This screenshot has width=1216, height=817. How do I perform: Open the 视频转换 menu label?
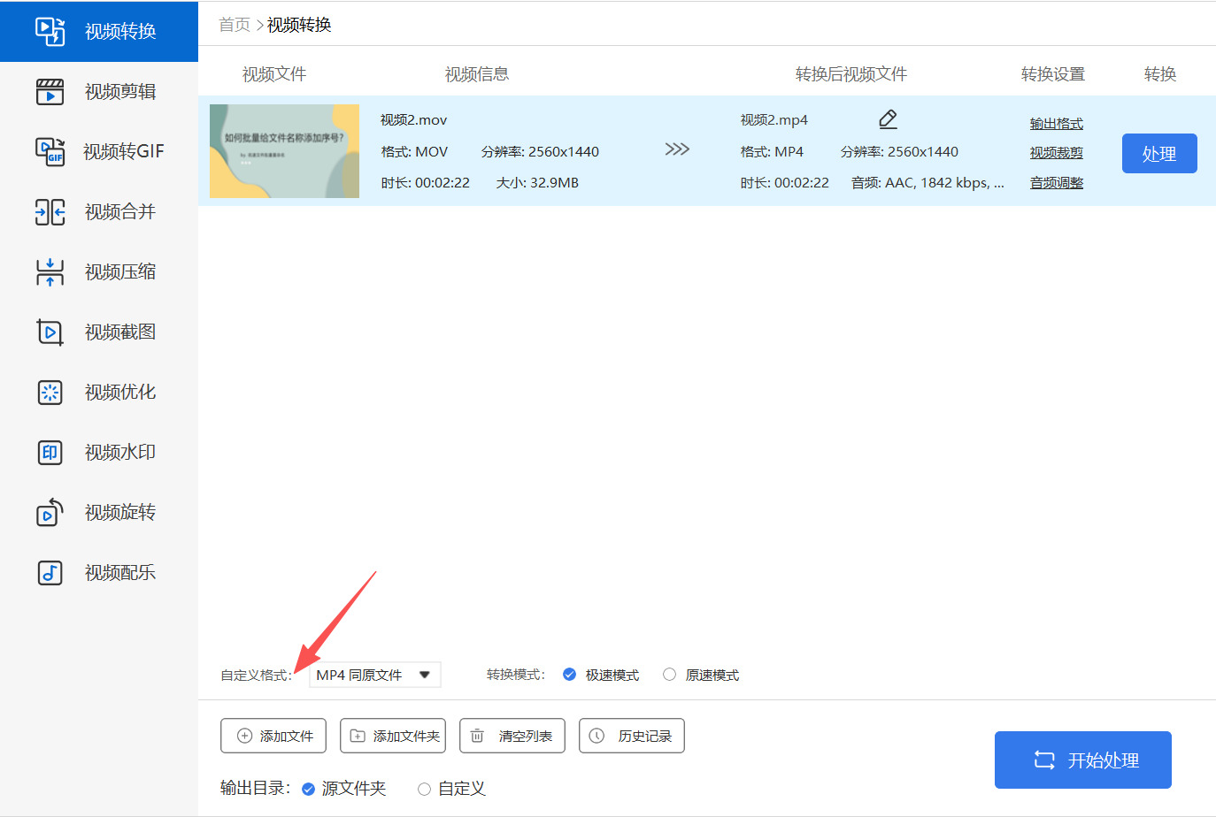pyautogui.click(x=120, y=31)
